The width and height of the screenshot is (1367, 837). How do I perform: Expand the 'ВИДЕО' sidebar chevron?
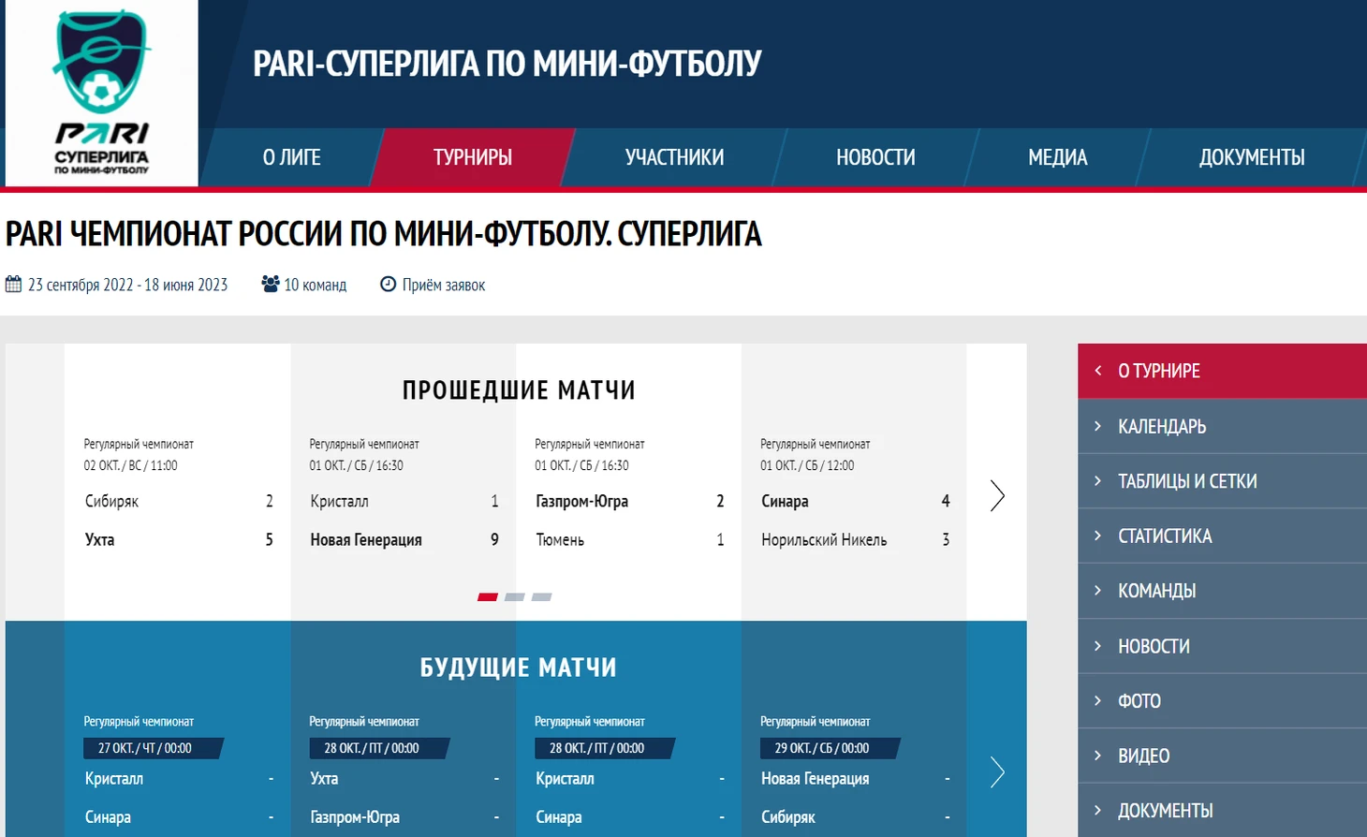point(1098,755)
